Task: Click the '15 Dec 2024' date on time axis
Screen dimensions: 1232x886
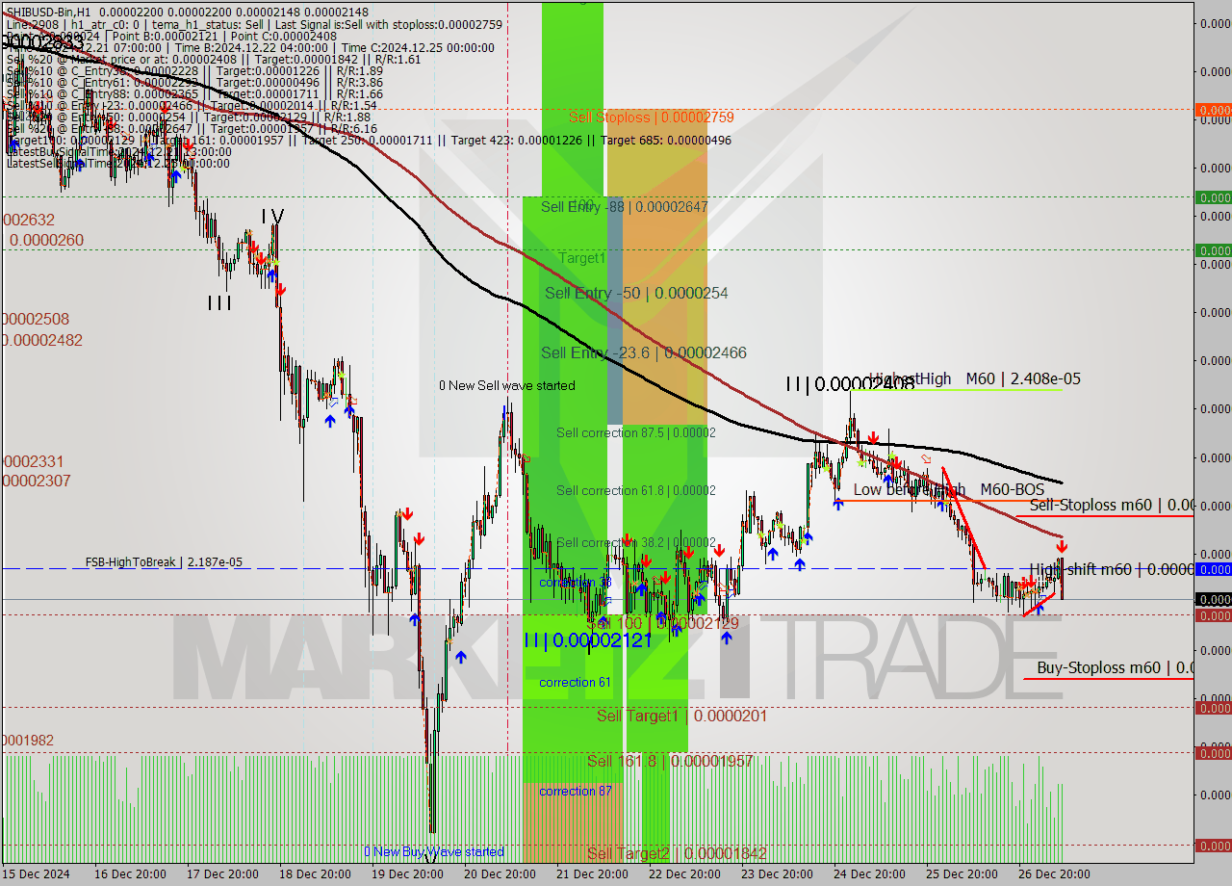Action: pyautogui.click(x=37, y=874)
